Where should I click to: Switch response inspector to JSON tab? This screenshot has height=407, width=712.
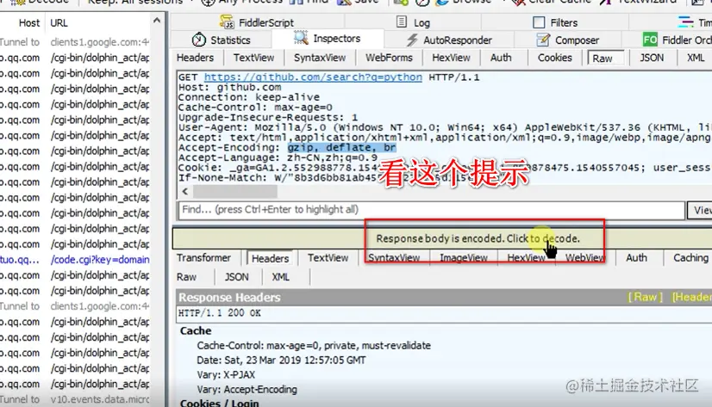point(236,277)
